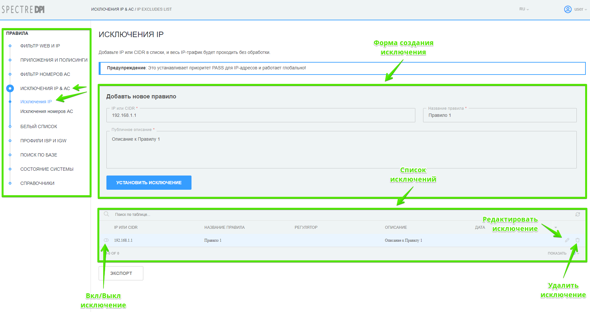Viewport: 590px width, 312px height.
Task: Focus the Название правила field
Action: click(x=499, y=115)
